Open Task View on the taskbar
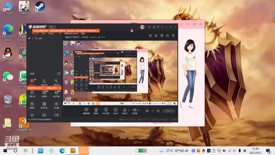Image resolution: width=275 pixels, height=155 pixels. (x=25, y=151)
